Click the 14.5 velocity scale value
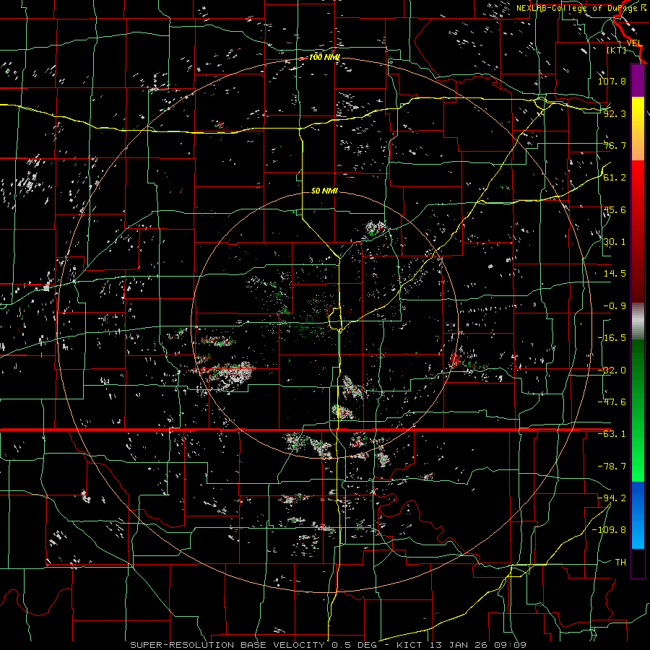Viewport: 650px width, 650px height. click(x=615, y=274)
